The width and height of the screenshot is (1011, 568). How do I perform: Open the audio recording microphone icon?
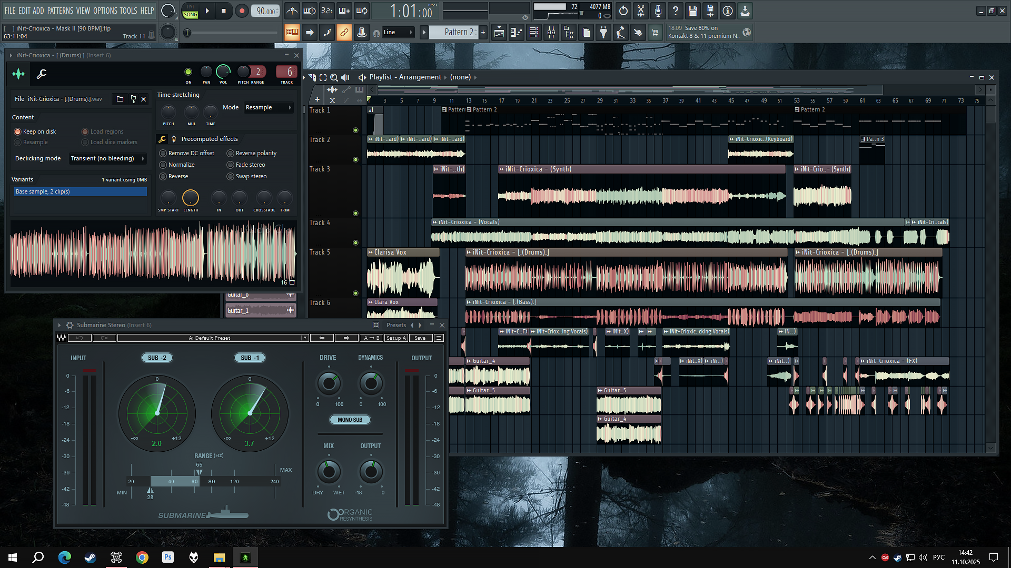click(658, 11)
